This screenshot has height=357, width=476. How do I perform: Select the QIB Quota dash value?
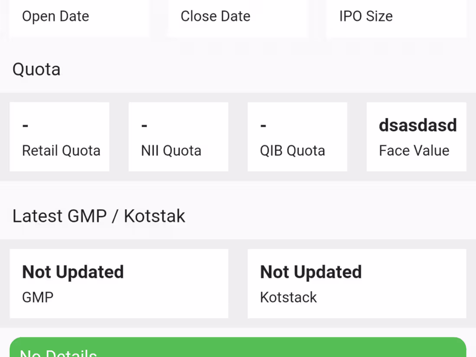point(263,125)
